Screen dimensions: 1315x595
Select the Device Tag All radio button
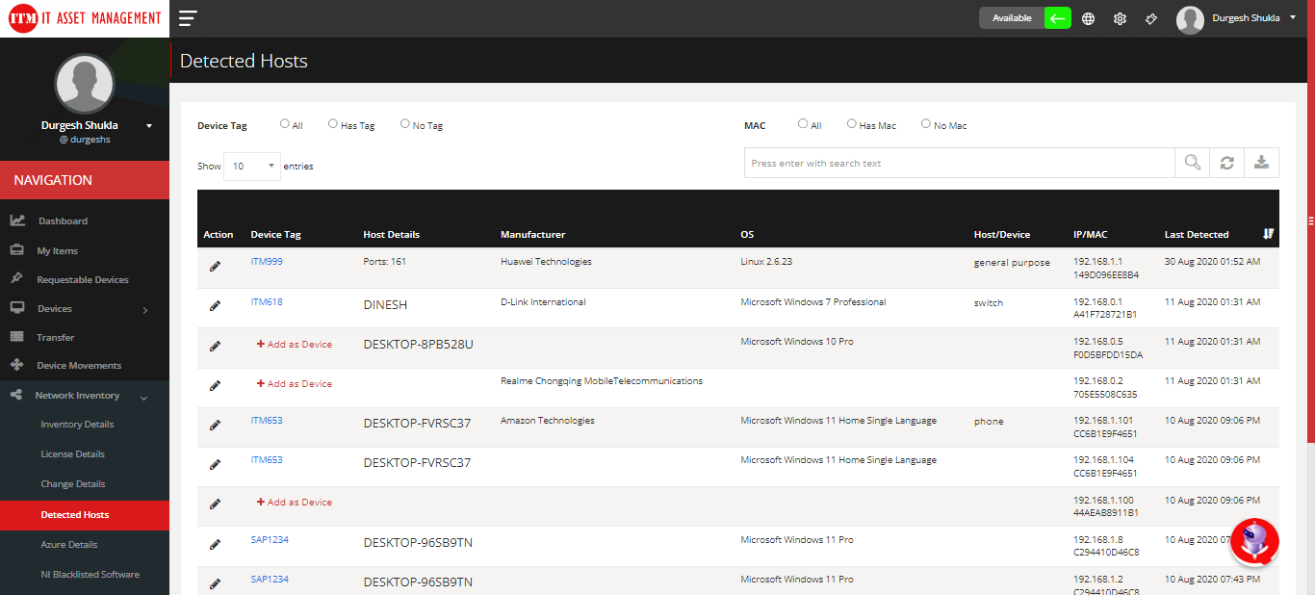coord(285,123)
